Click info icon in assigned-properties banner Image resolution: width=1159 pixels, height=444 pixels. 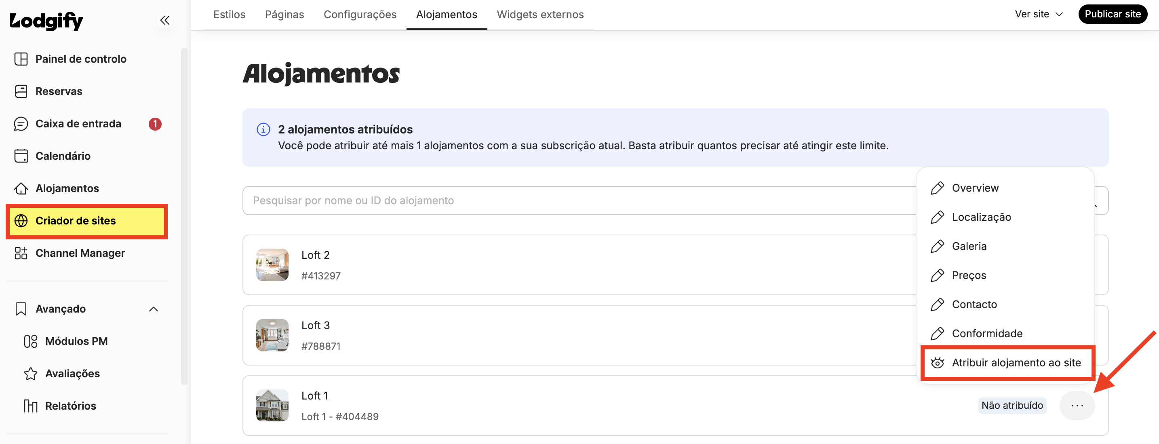pyautogui.click(x=263, y=130)
